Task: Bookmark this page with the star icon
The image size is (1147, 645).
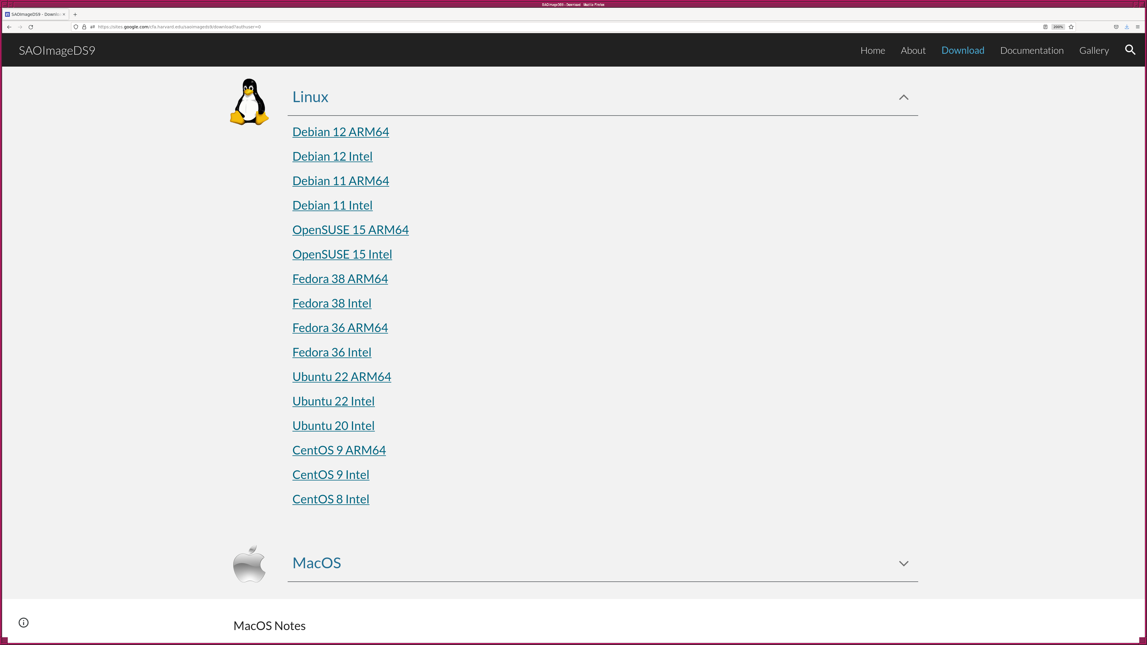Action: click(1071, 27)
